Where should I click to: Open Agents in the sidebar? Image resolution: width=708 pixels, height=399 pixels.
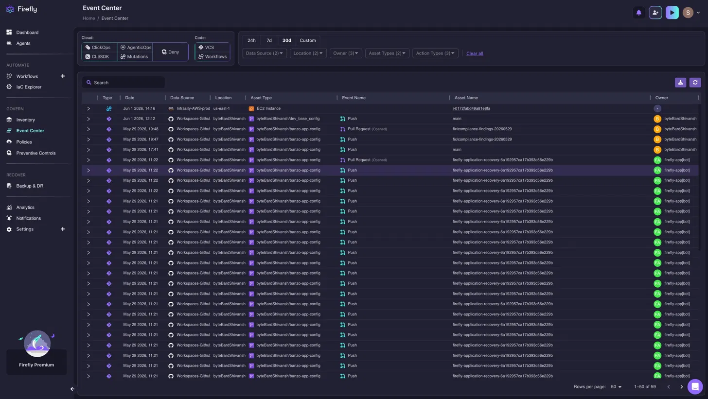(23, 43)
